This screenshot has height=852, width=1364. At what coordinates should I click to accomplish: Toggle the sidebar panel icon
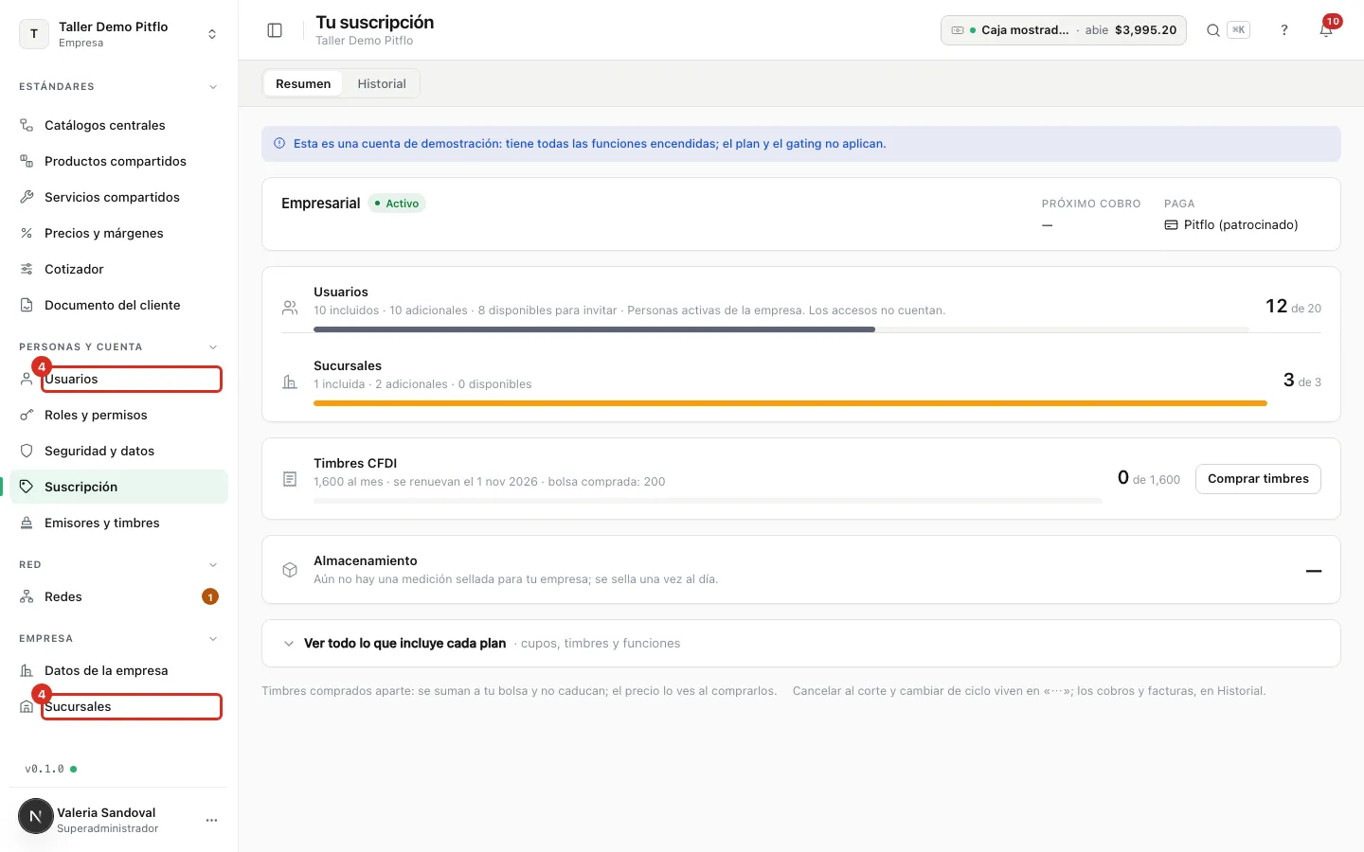(x=275, y=30)
